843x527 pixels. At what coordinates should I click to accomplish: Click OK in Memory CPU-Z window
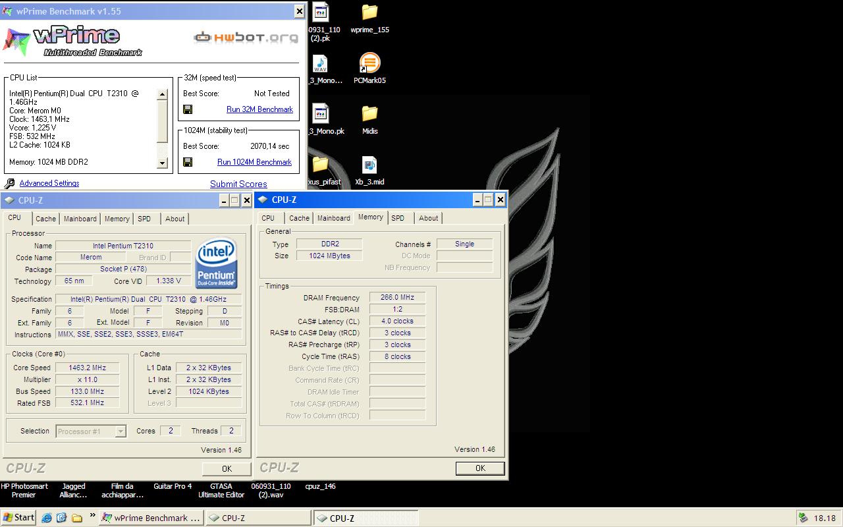tap(480, 468)
